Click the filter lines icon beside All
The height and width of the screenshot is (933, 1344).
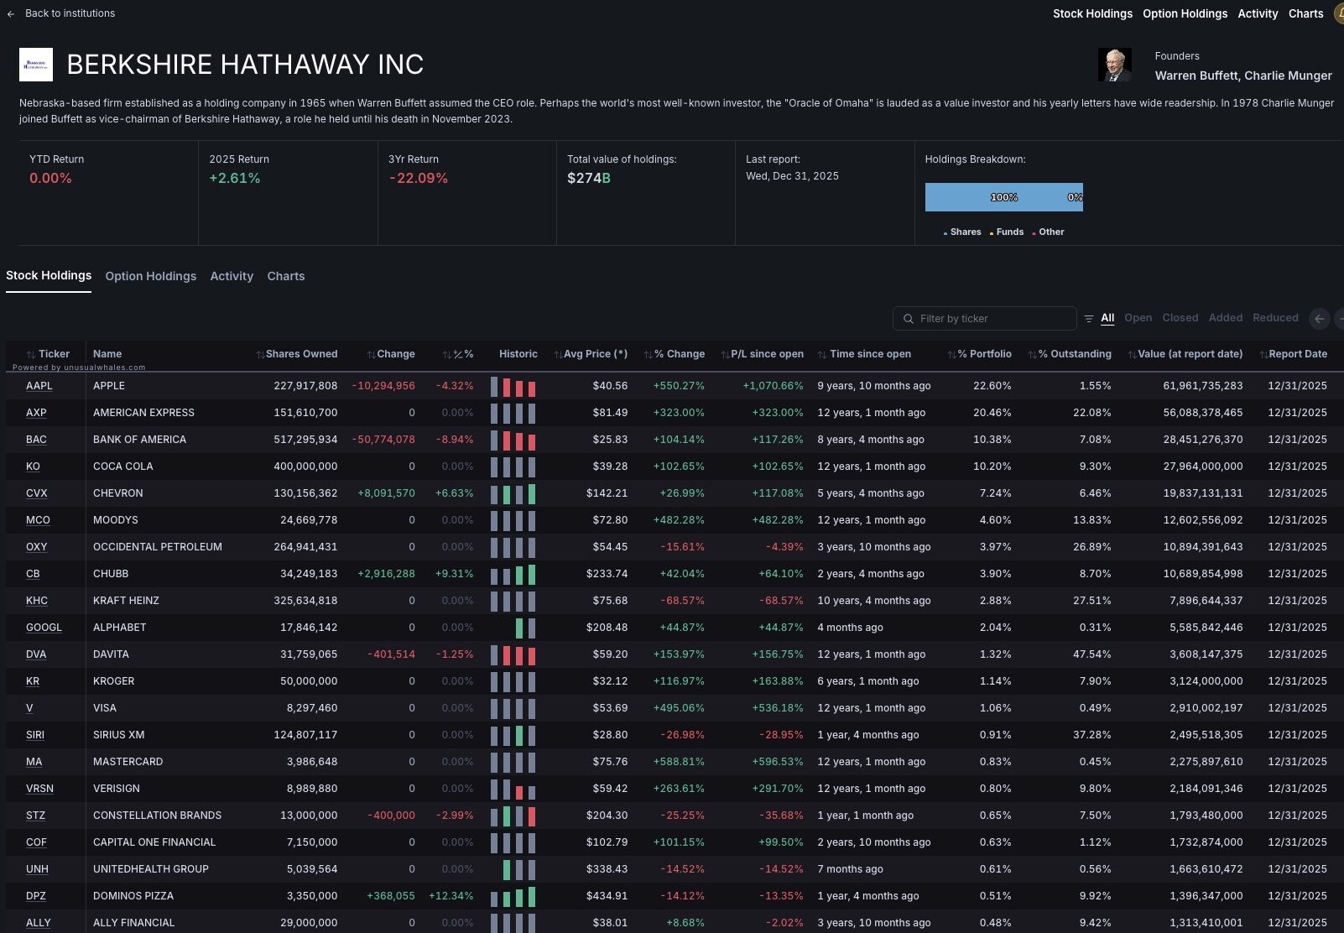click(1089, 319)
